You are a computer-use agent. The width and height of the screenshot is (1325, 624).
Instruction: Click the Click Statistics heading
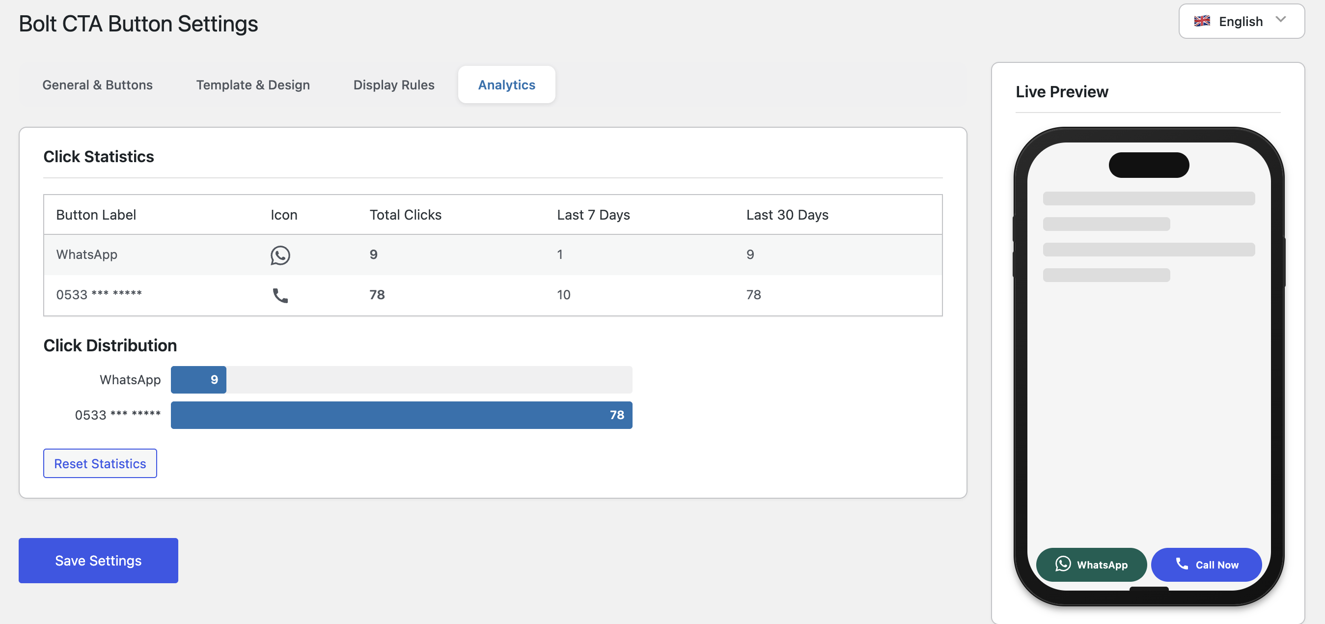[x=98, y=157]
